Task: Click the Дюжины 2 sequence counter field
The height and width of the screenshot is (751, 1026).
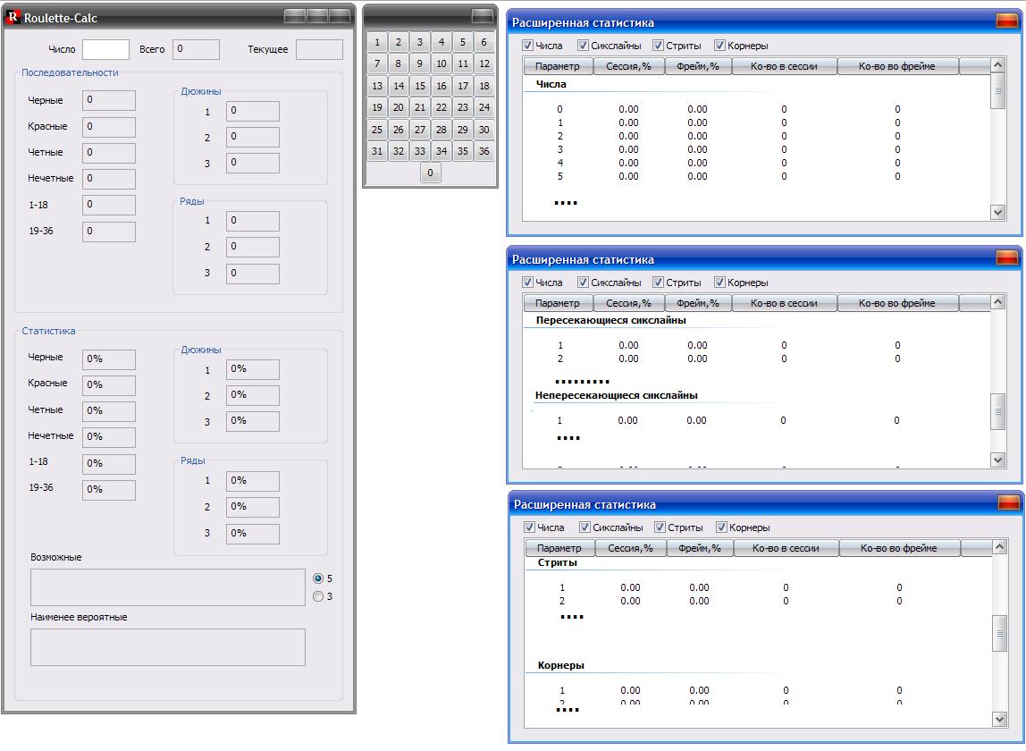Action: coord(253,137)
